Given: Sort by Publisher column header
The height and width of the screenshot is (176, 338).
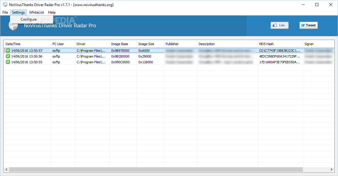Looking at the screenshot, I should click(x=180, y=44).
